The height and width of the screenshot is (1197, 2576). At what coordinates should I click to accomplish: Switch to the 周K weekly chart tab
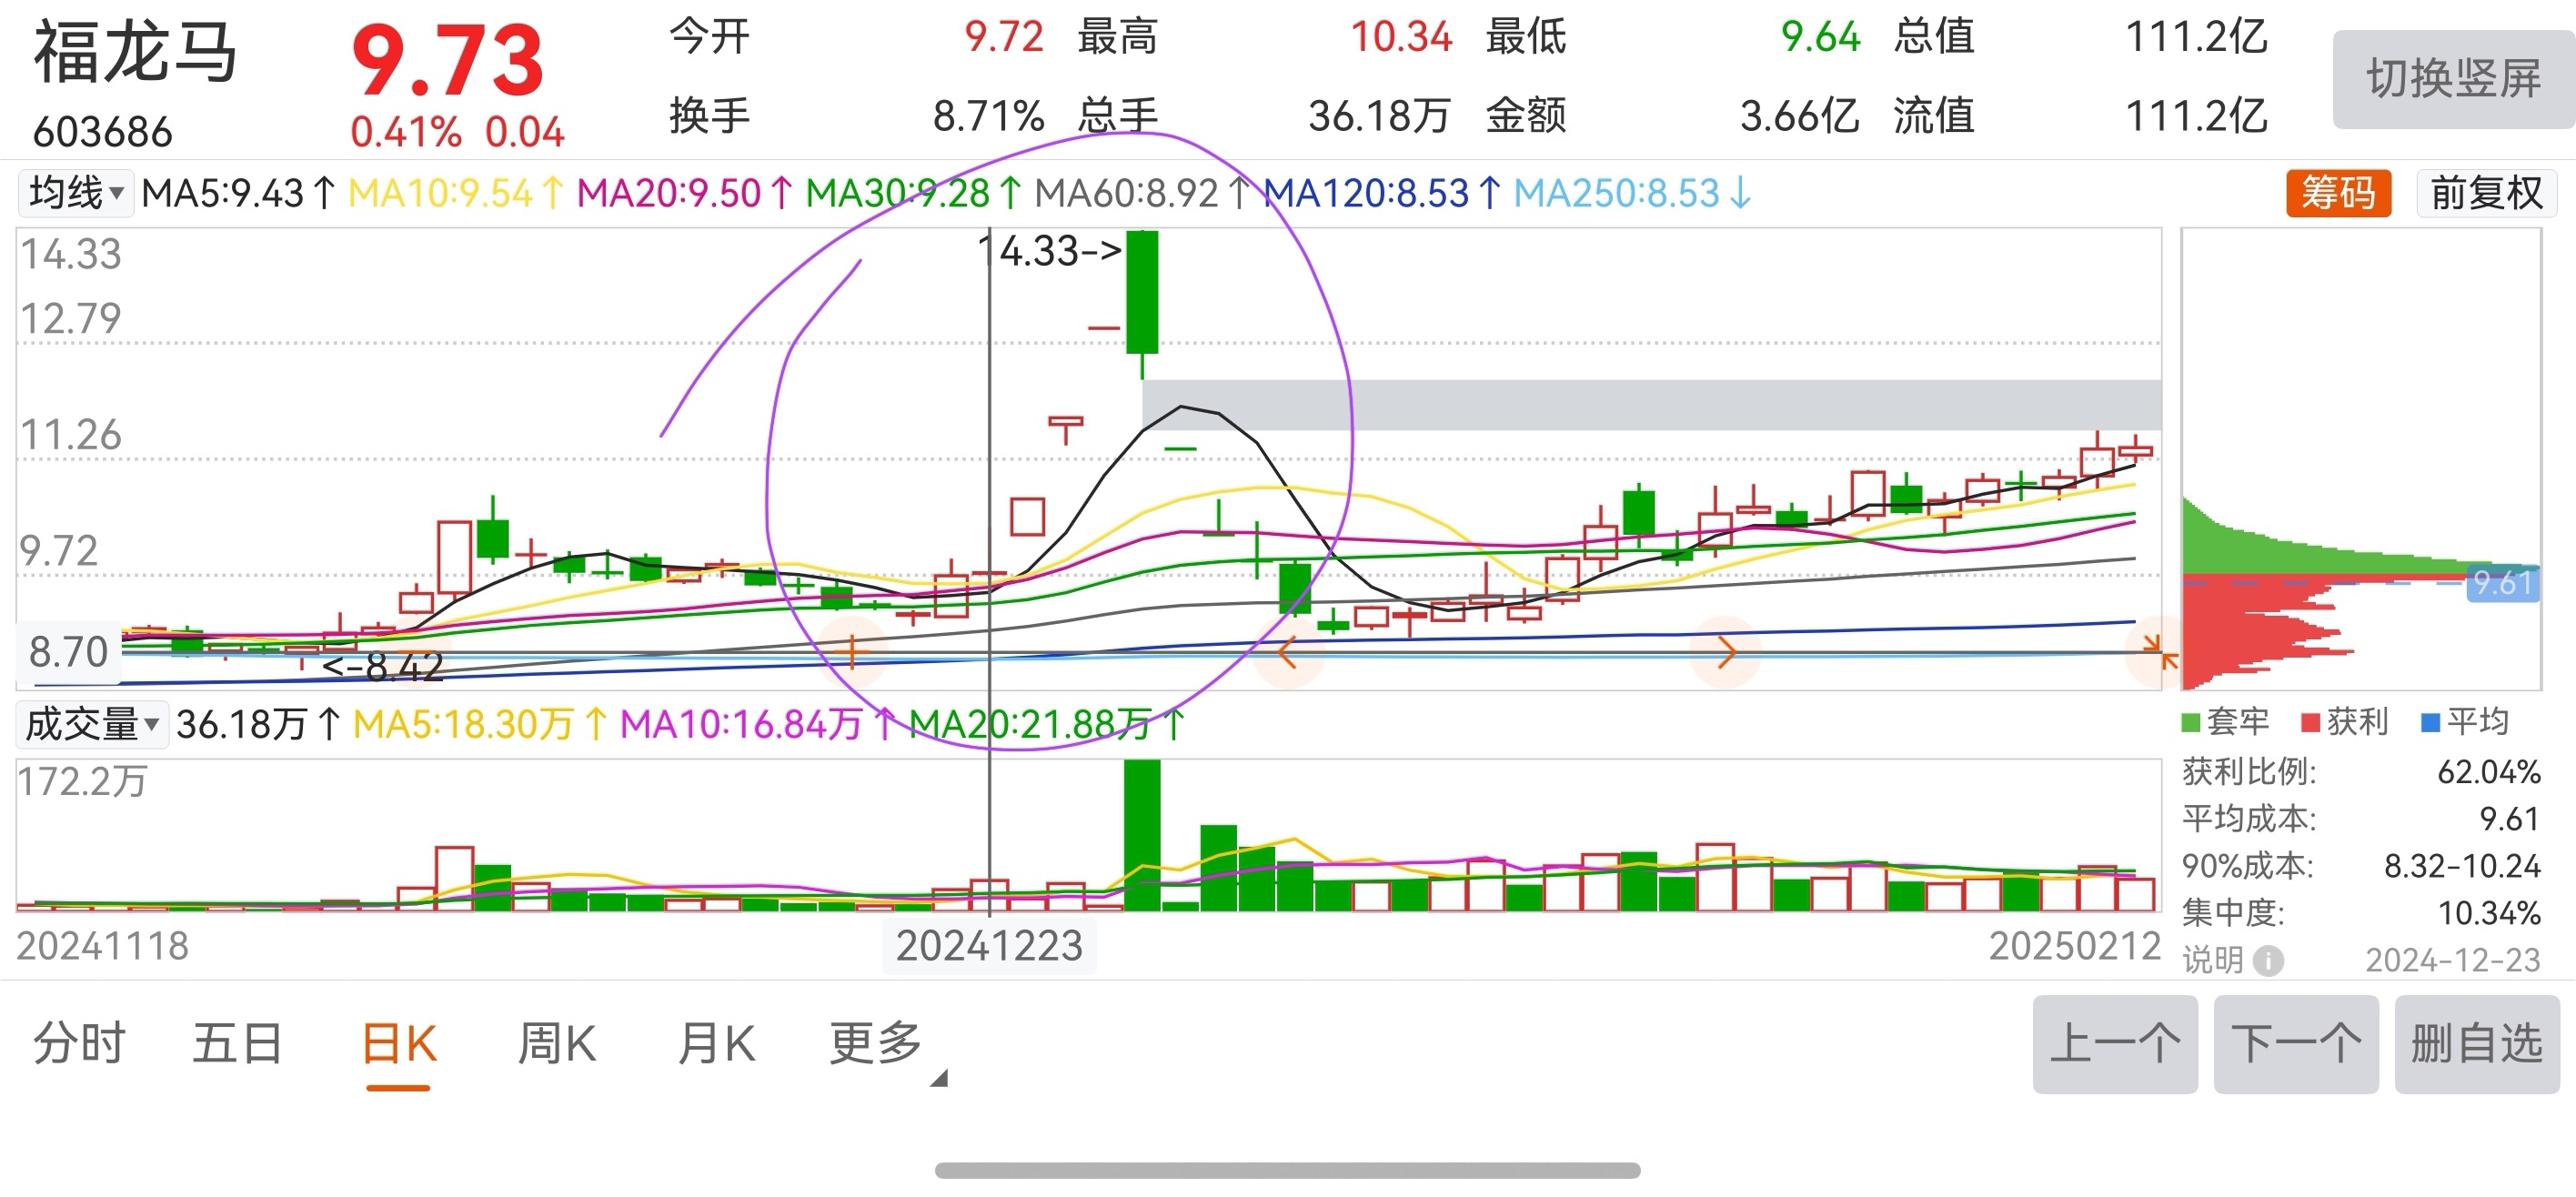[x=556, y=1045]
